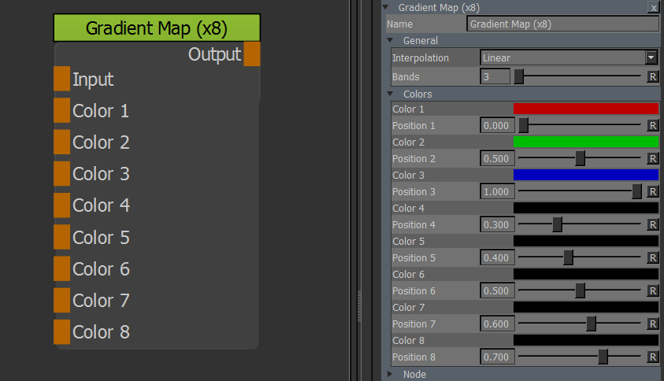
Task: Reset Bands value with R button
Action: coord(652,76)
